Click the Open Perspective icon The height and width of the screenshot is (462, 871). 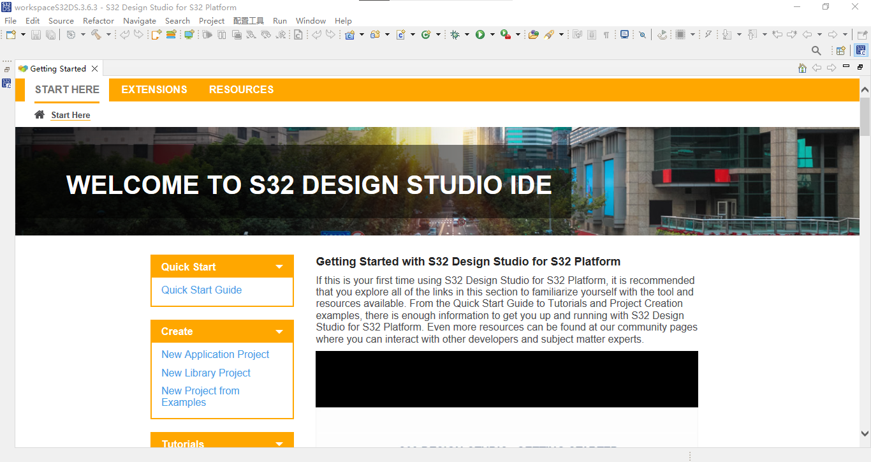click(840, 50)
